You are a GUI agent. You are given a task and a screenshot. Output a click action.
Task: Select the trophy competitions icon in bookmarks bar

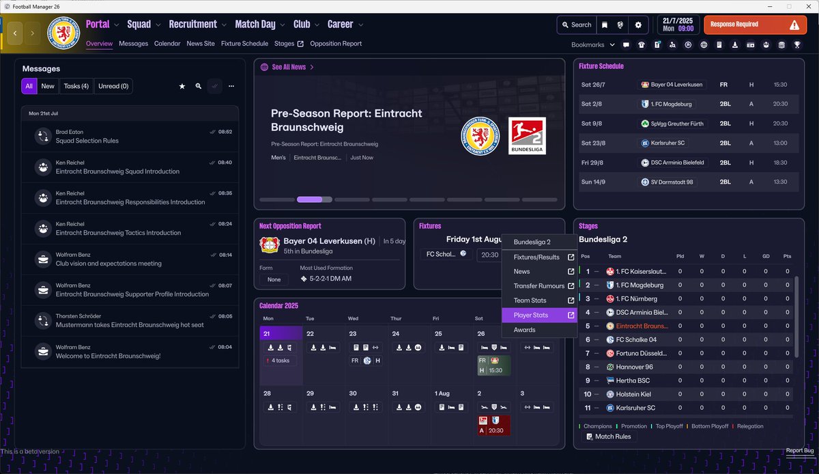tap(797, 44)
